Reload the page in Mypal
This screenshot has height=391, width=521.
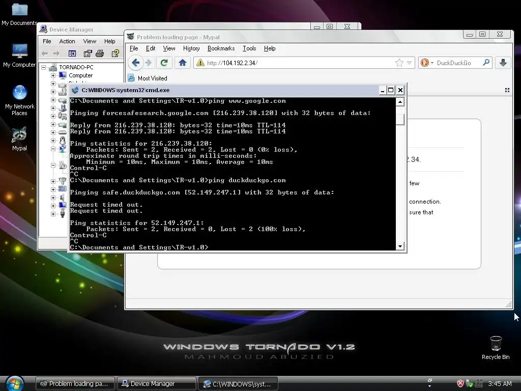(x=164, y=63)
